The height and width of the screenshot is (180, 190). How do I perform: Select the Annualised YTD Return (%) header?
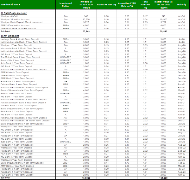pyautogui.click(x=127, y=5)
